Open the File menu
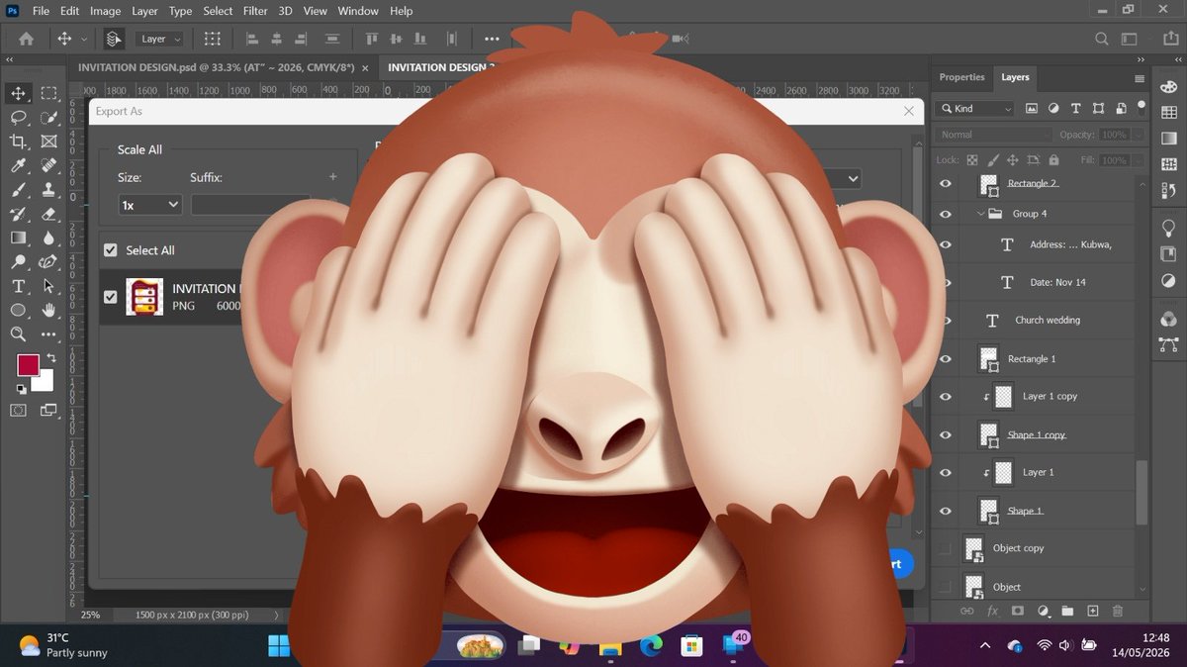This screenshot has height=667, width=1187. 41,11
